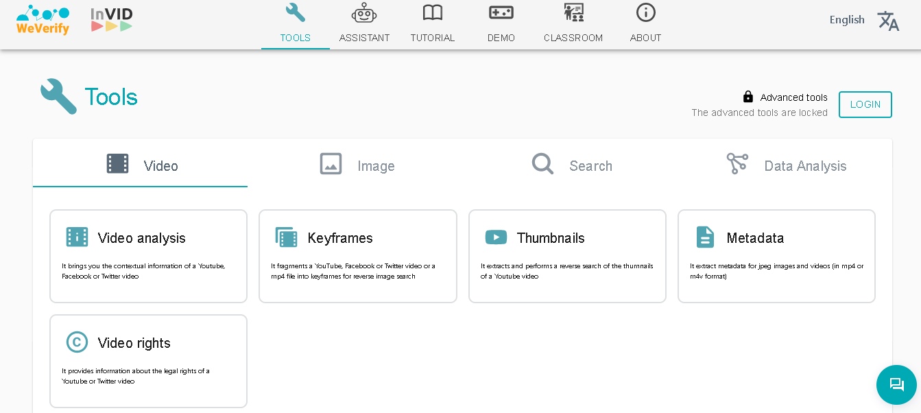Open the English language selector
This screenshot has height=413, width=921.
pos(846,20)
